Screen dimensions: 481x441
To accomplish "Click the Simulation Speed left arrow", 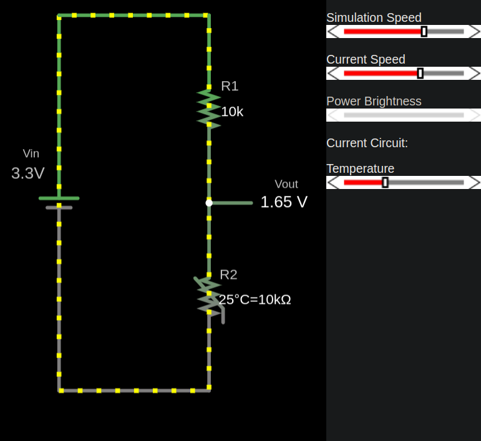I will pos(333,32).
